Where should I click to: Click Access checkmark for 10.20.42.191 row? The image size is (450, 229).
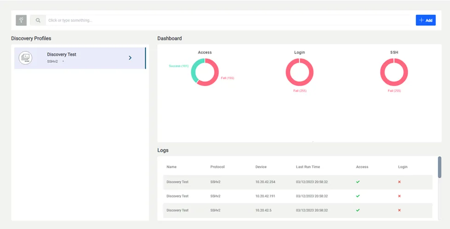tap(358, 196)
